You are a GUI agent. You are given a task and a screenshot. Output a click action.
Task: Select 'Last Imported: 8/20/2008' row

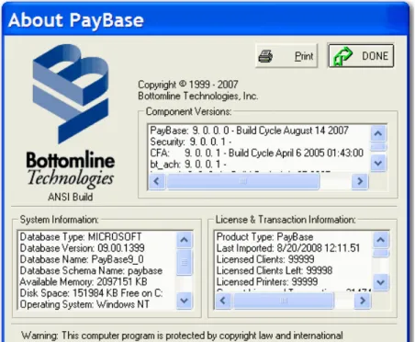288,248
